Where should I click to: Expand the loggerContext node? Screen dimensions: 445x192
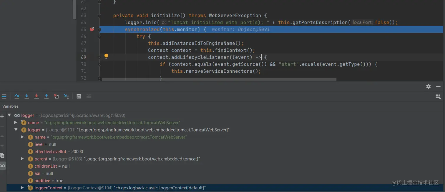[22, 188]
